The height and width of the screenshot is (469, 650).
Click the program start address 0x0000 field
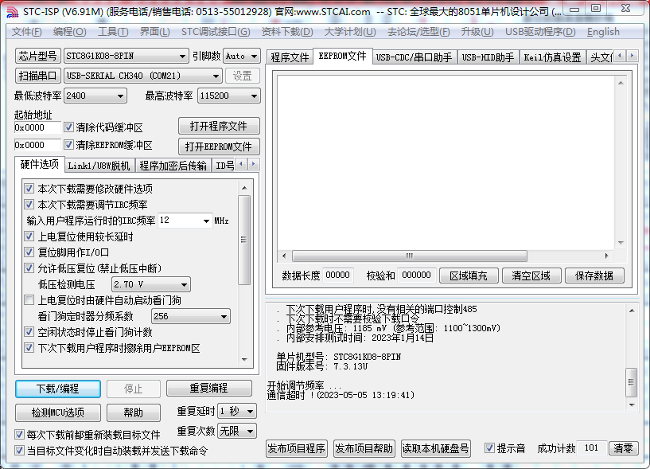pyautogui.click(x=37, y=127)
